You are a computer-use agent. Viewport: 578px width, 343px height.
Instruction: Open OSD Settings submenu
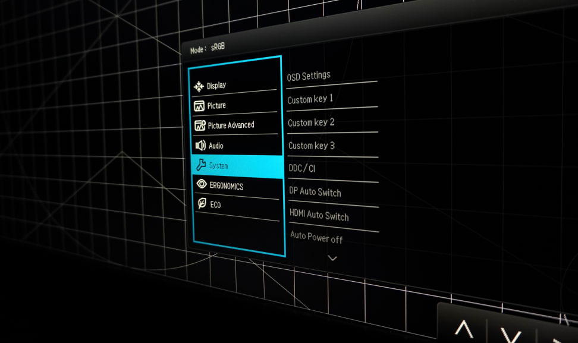[309, 76]
